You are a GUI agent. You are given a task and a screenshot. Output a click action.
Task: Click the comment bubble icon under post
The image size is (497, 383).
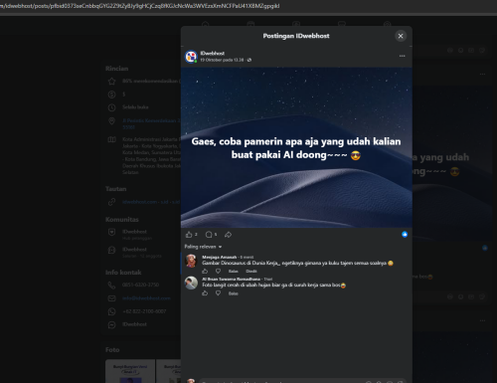point(209,235)
